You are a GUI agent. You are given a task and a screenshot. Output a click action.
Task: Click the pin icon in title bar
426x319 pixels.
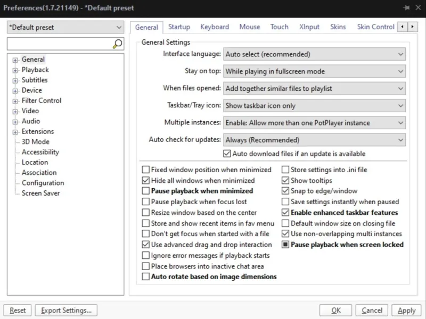[406, 8]
